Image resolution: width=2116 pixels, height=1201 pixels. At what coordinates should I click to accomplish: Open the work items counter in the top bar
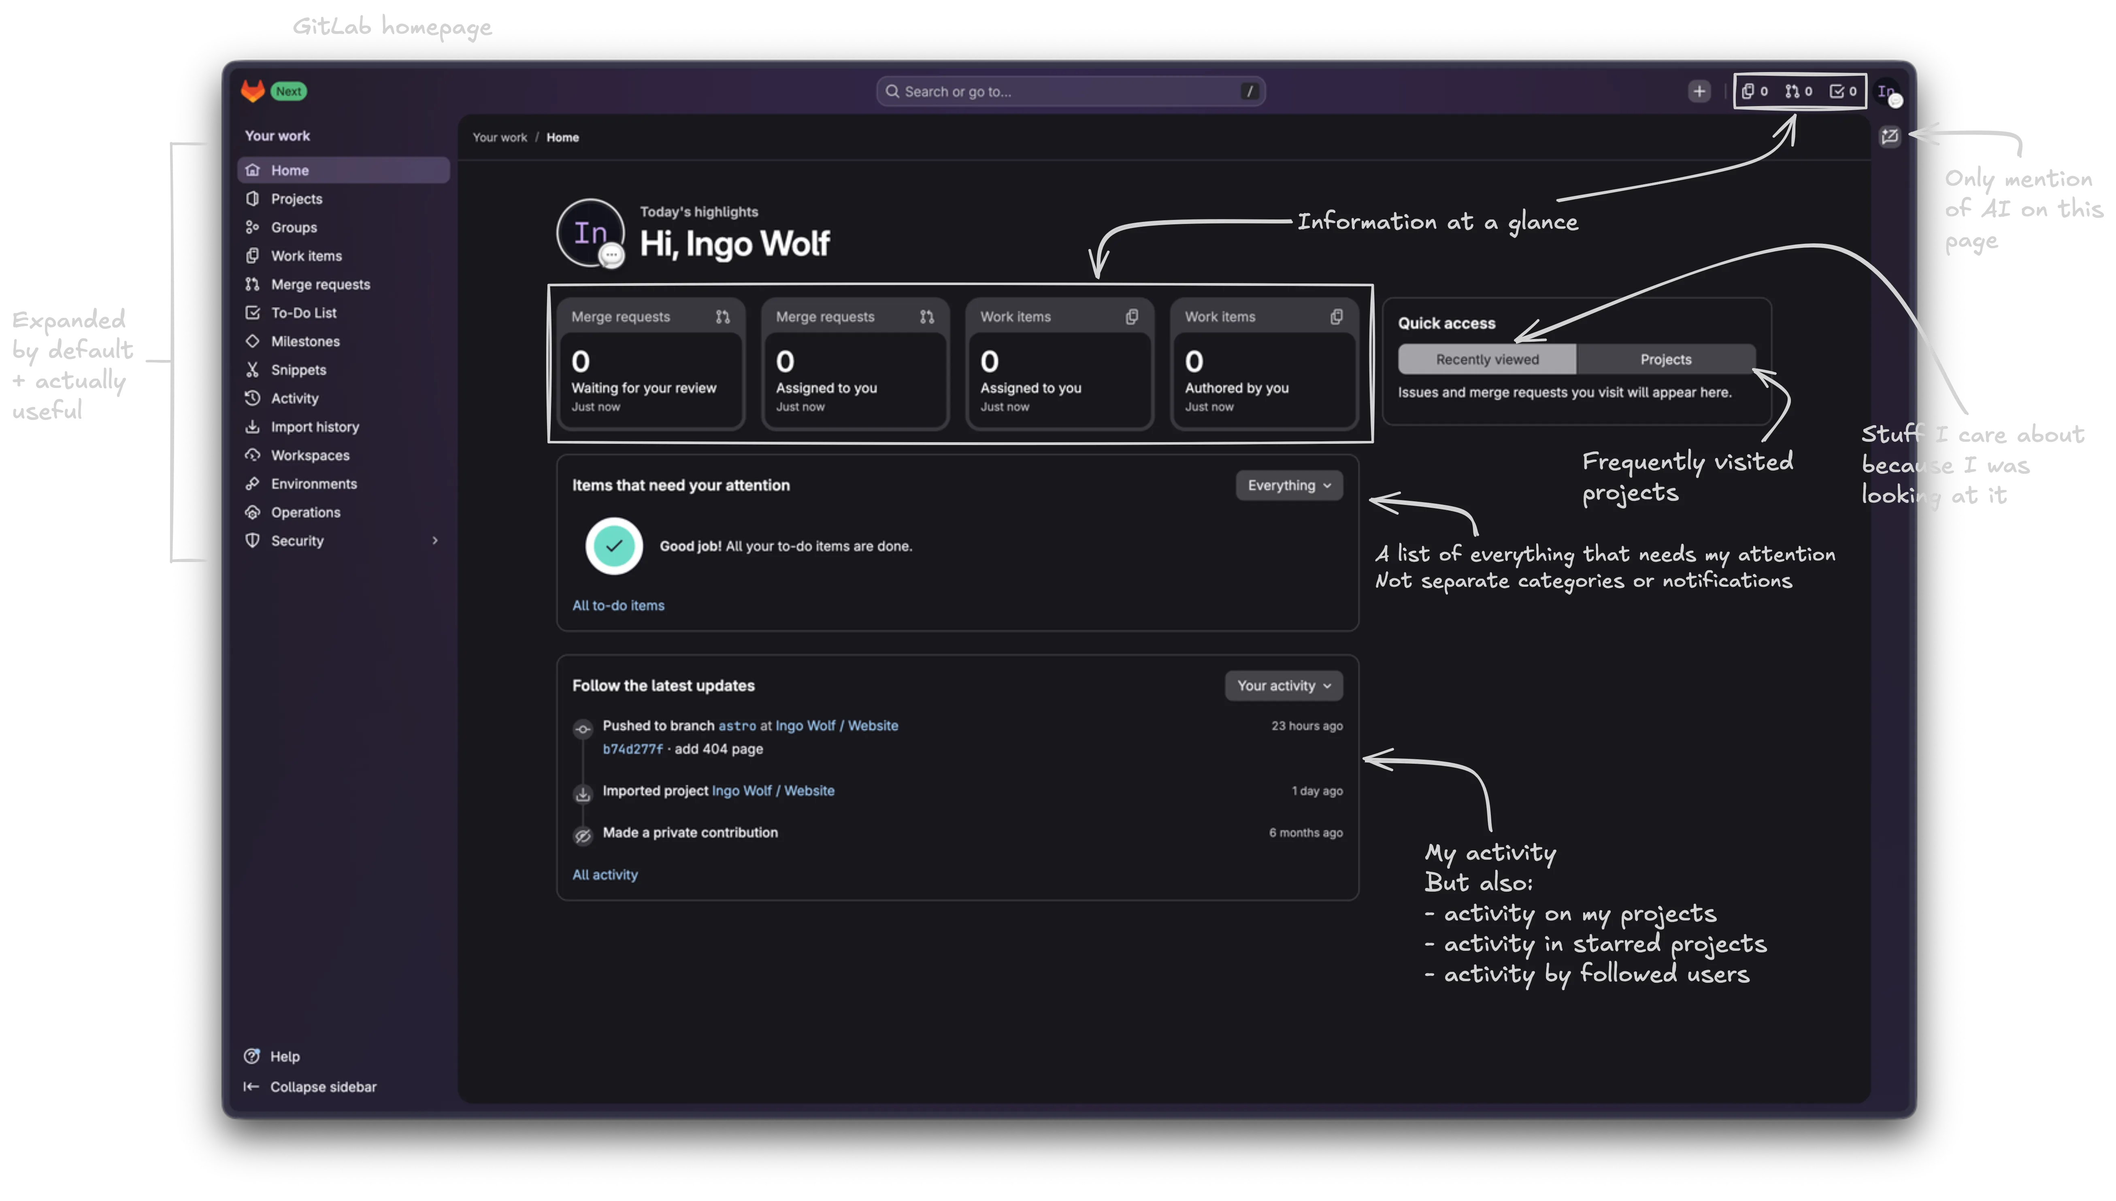[1755, 92]
